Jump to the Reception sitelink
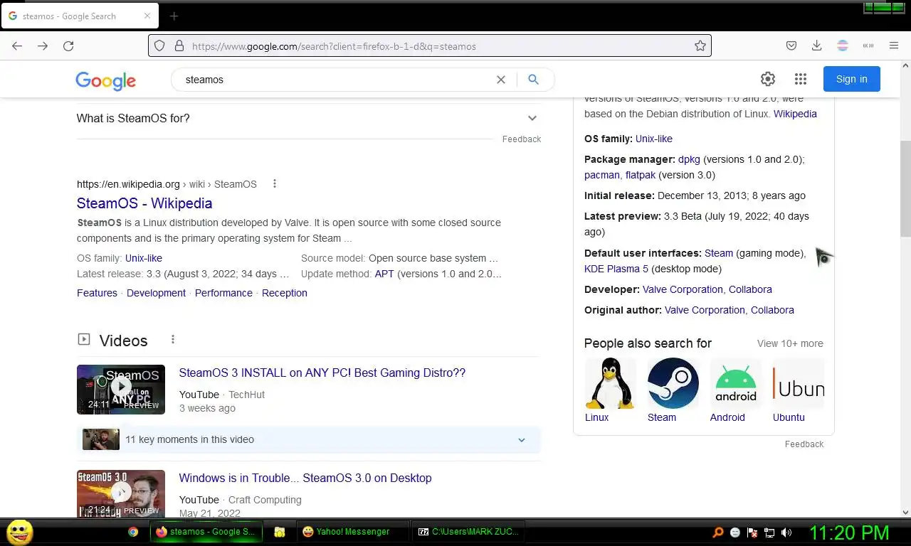This screenshot has height=546, width=911. pyautogui.click(x=285, y=293)
